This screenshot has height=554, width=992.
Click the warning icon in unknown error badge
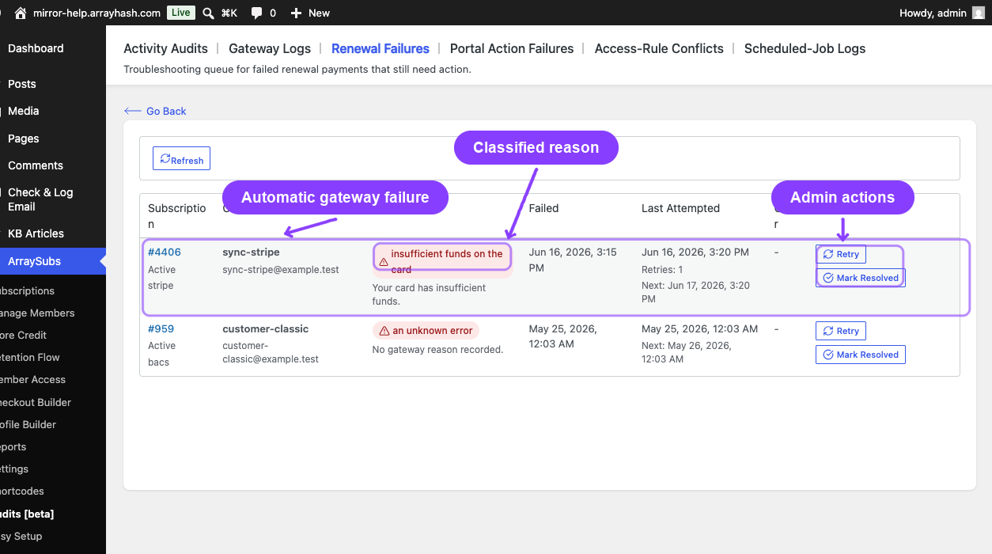(x=384, y=331)
